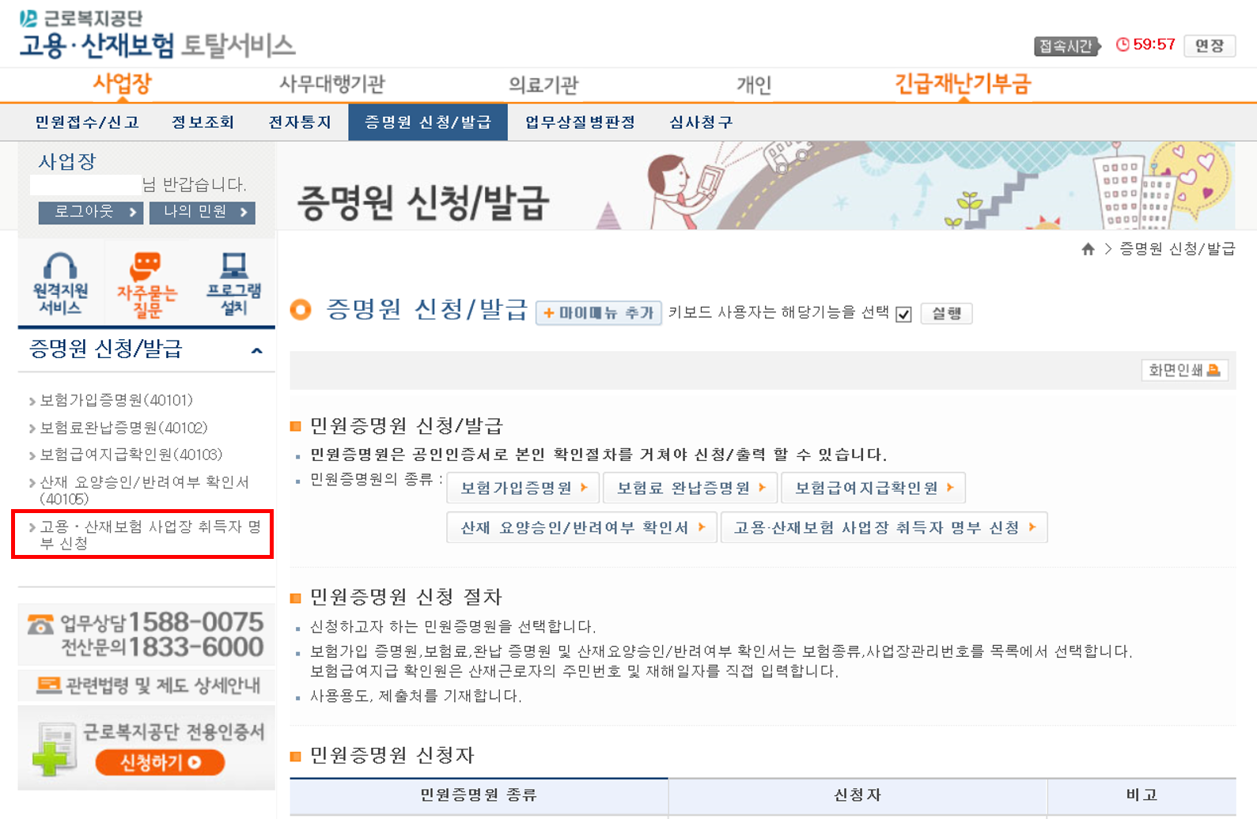Viewport: 1257px width, 819px height.
Task: Open 보험가입증명원(40101) in sidebar
Action: pyautogui.click(x=116, y=400)
